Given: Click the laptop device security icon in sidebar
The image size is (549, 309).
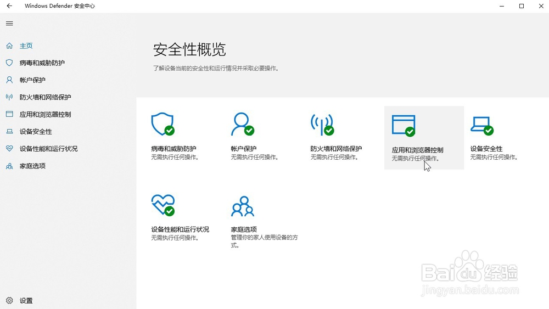Looking at the screenshot, I should click(9, 131).
